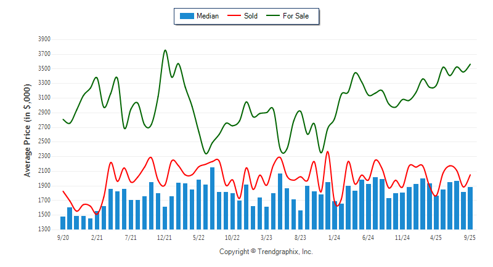Click the Trendgraphix copyright text
Screen dimensions: 493x267
click(x=266, y=252)
